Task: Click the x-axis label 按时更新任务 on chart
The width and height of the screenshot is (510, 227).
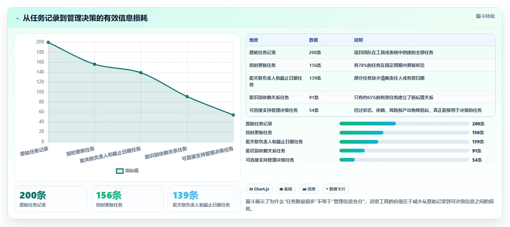Action: click(80, 151)
